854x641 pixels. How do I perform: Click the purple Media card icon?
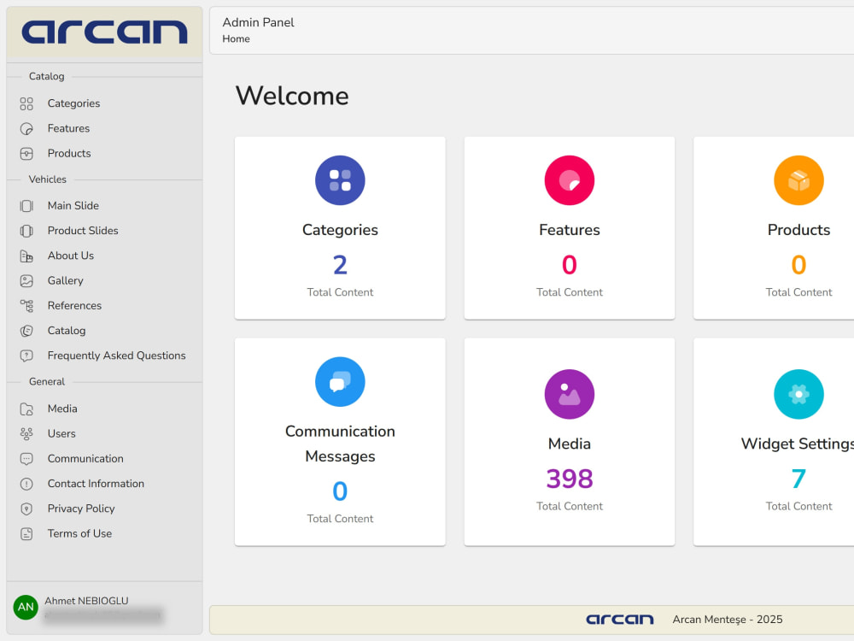pyautogui.click(x=569, y=394)
